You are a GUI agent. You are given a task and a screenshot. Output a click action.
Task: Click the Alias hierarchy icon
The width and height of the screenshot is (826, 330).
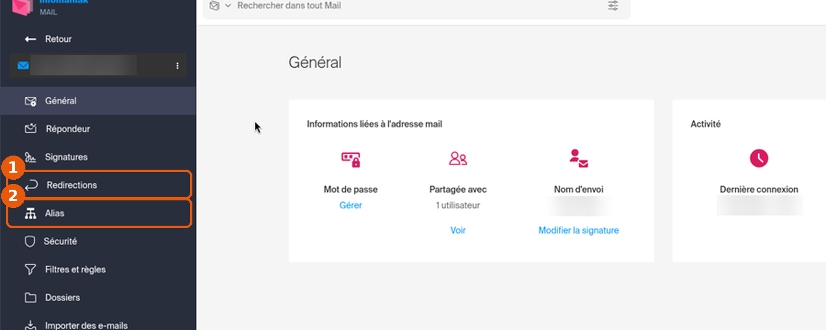click(x=30, y=213)
